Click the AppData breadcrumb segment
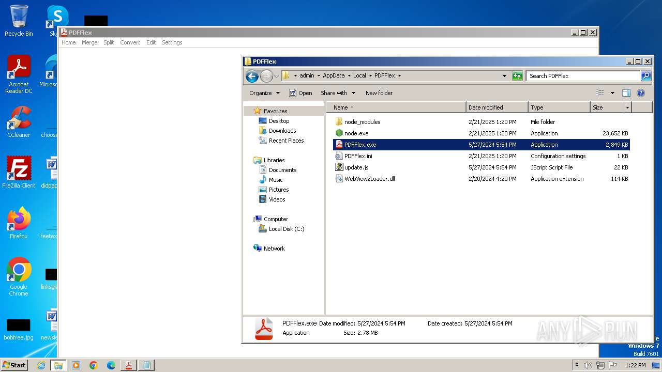The image size is (662, 372). click(x=334, y=75)
